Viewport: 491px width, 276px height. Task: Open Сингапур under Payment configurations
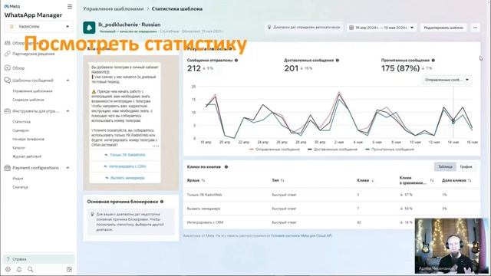coord(21,187)
